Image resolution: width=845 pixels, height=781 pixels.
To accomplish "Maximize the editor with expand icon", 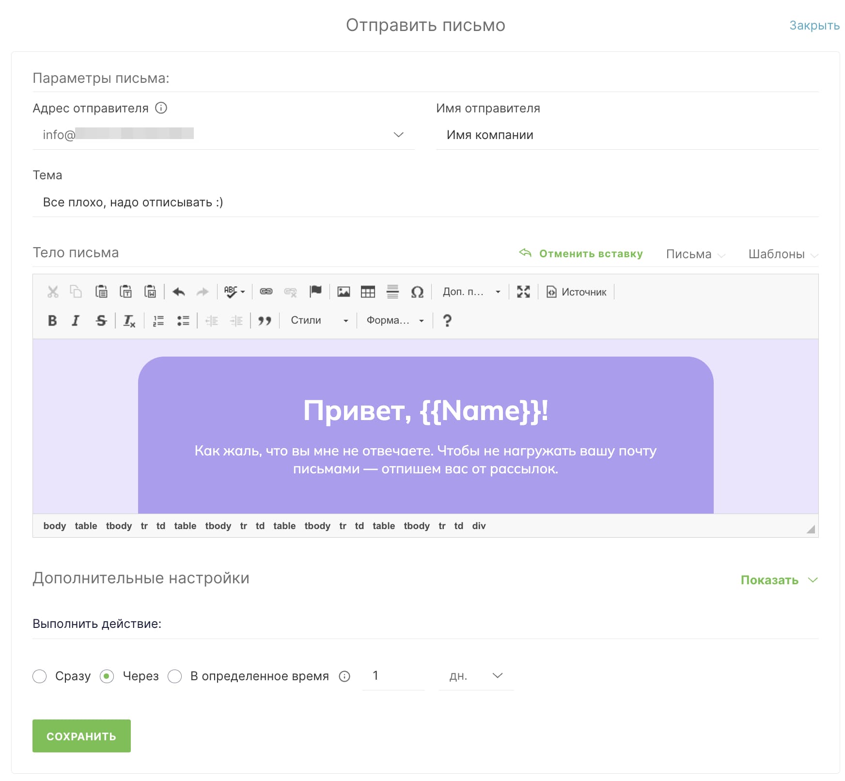I will point(523,292).
